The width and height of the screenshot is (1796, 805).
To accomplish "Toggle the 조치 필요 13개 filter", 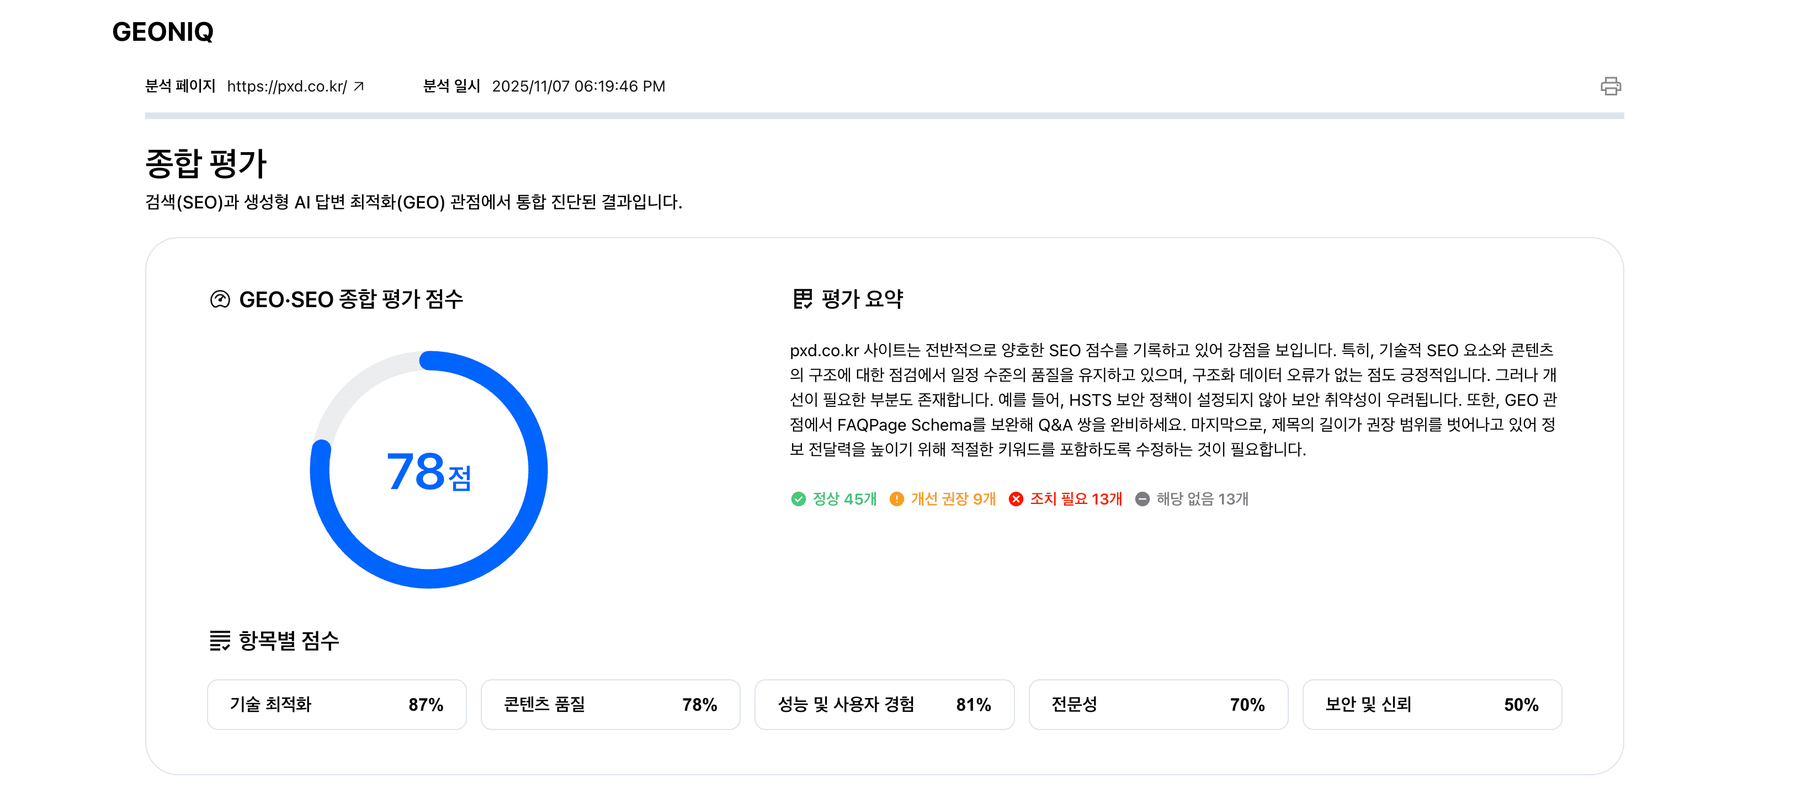I will tap(1068, 498).
